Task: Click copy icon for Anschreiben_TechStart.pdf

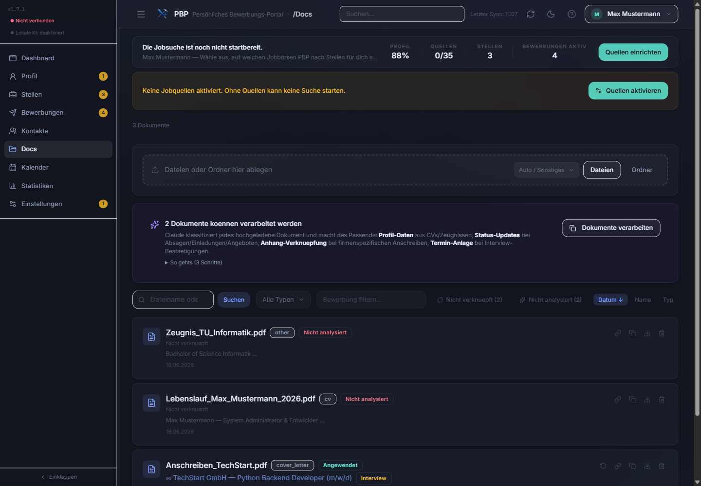Action: coord(632,466)
